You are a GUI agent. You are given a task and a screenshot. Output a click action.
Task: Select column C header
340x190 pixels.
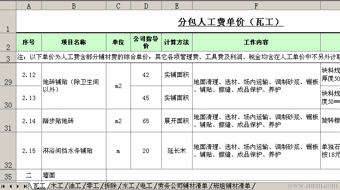pos(118,6)
